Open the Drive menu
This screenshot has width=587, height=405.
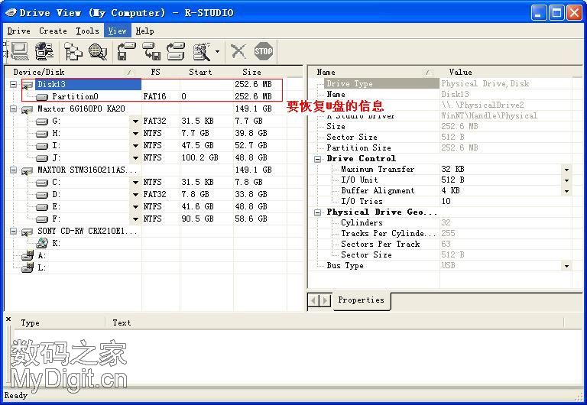(x=18, y=31)
